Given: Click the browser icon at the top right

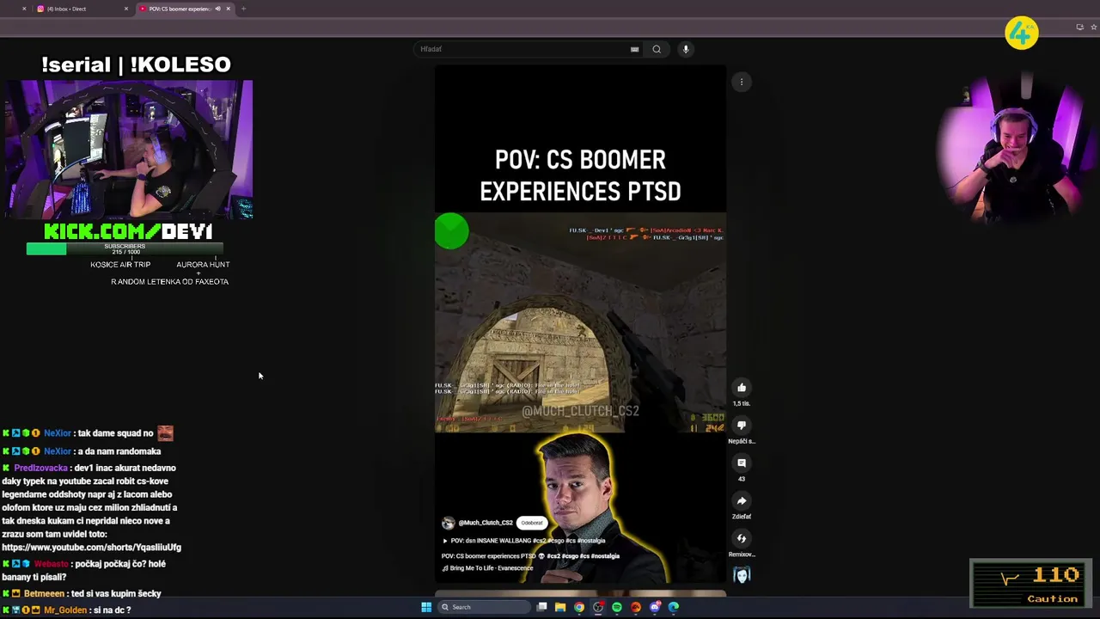Looking at the screenshot, I should tap(1079, 27).
